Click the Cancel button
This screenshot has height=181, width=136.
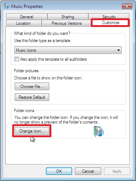point(88,171)
